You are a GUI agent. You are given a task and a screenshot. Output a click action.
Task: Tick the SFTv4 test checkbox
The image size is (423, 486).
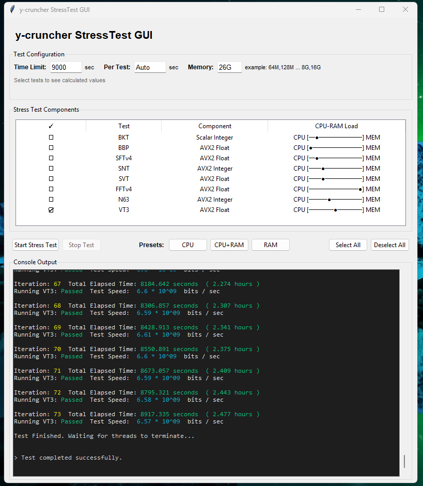pos(51,158)
